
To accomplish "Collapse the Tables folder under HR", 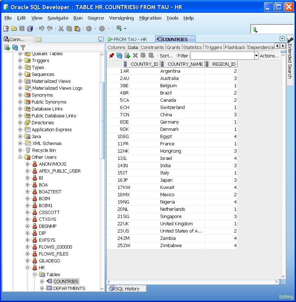I will [35, 275].
